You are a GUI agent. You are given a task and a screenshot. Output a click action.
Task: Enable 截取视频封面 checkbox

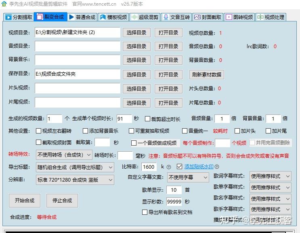pos(39,142)
